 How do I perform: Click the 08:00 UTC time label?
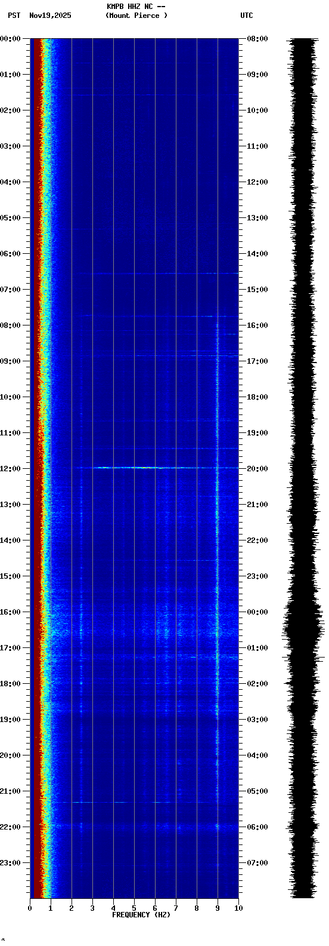257,39
